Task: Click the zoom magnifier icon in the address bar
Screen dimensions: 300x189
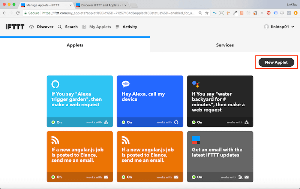Action: (x=200, y=13)
